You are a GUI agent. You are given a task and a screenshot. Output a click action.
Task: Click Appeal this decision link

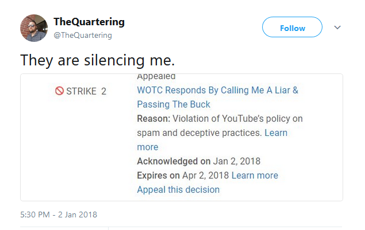point(178,189)
